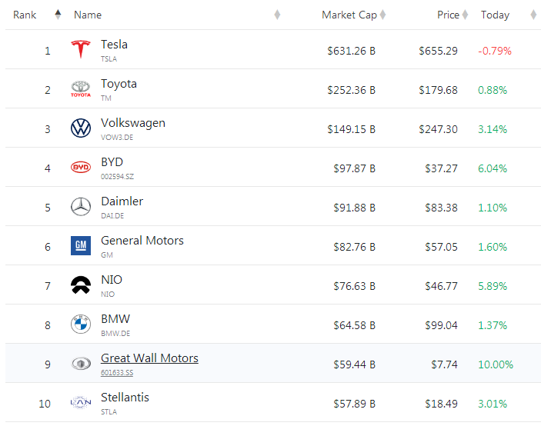Click the Toyota logo icon
541x426 pixels.
pyautogui.click(x=81, y=89)
